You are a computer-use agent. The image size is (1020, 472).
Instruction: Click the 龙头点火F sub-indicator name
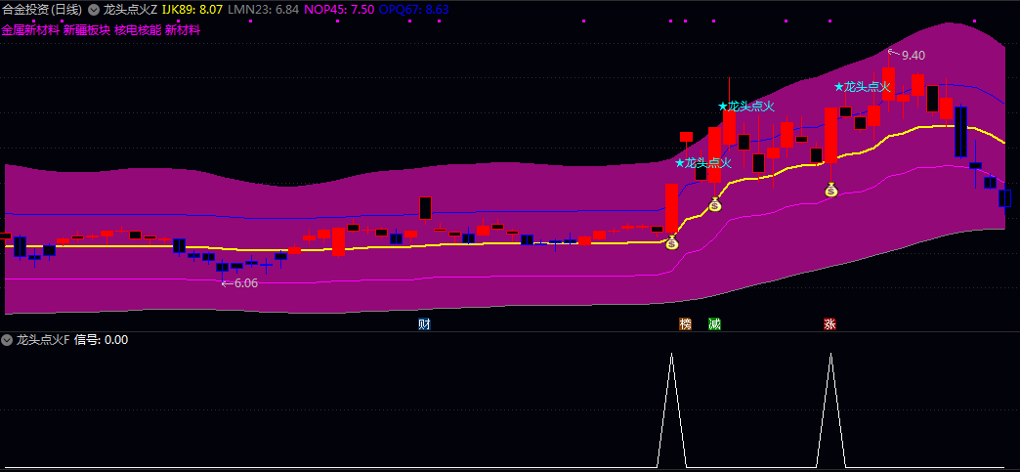tap(43, 340)
